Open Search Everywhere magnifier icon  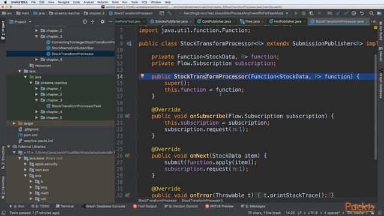coord(371,13)
